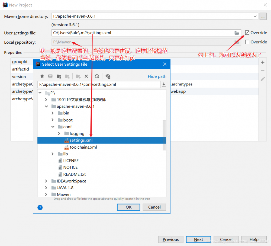271x246 pixels.
Task: Expand the lib folder
Action: point(53,154)
